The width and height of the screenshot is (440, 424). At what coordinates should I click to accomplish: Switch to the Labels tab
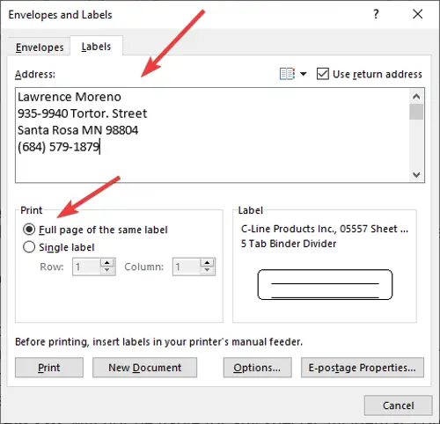[96, 47]
